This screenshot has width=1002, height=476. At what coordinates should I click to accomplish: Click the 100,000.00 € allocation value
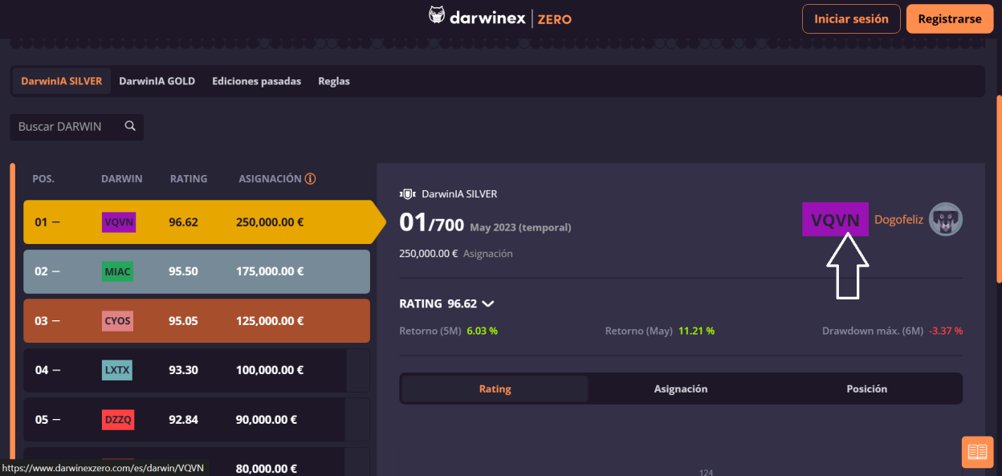tap(270, 370)
